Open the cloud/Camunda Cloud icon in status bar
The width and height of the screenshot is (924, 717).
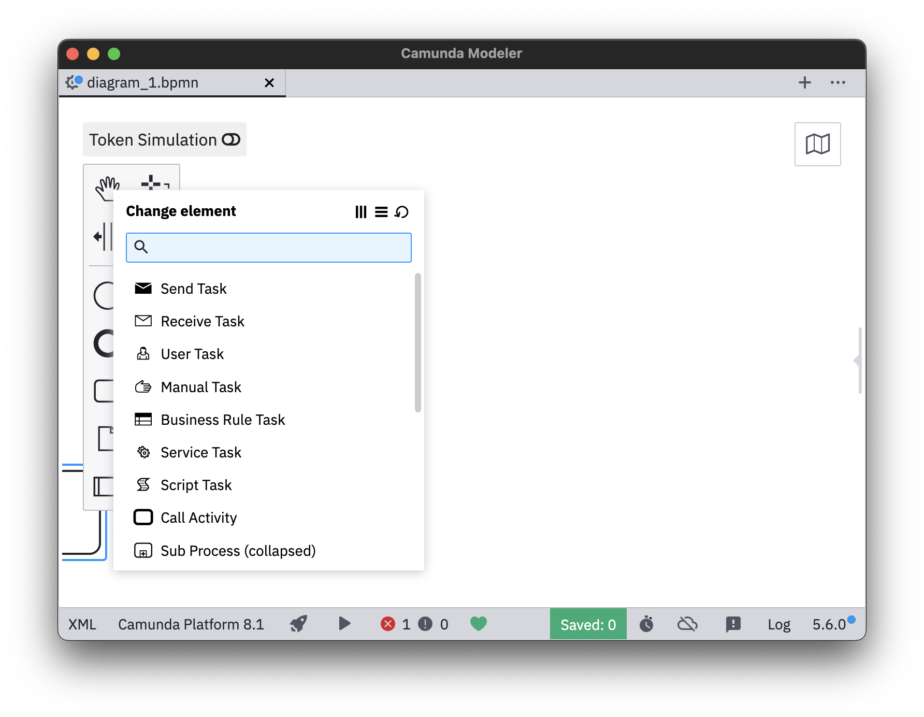point(687,624)
